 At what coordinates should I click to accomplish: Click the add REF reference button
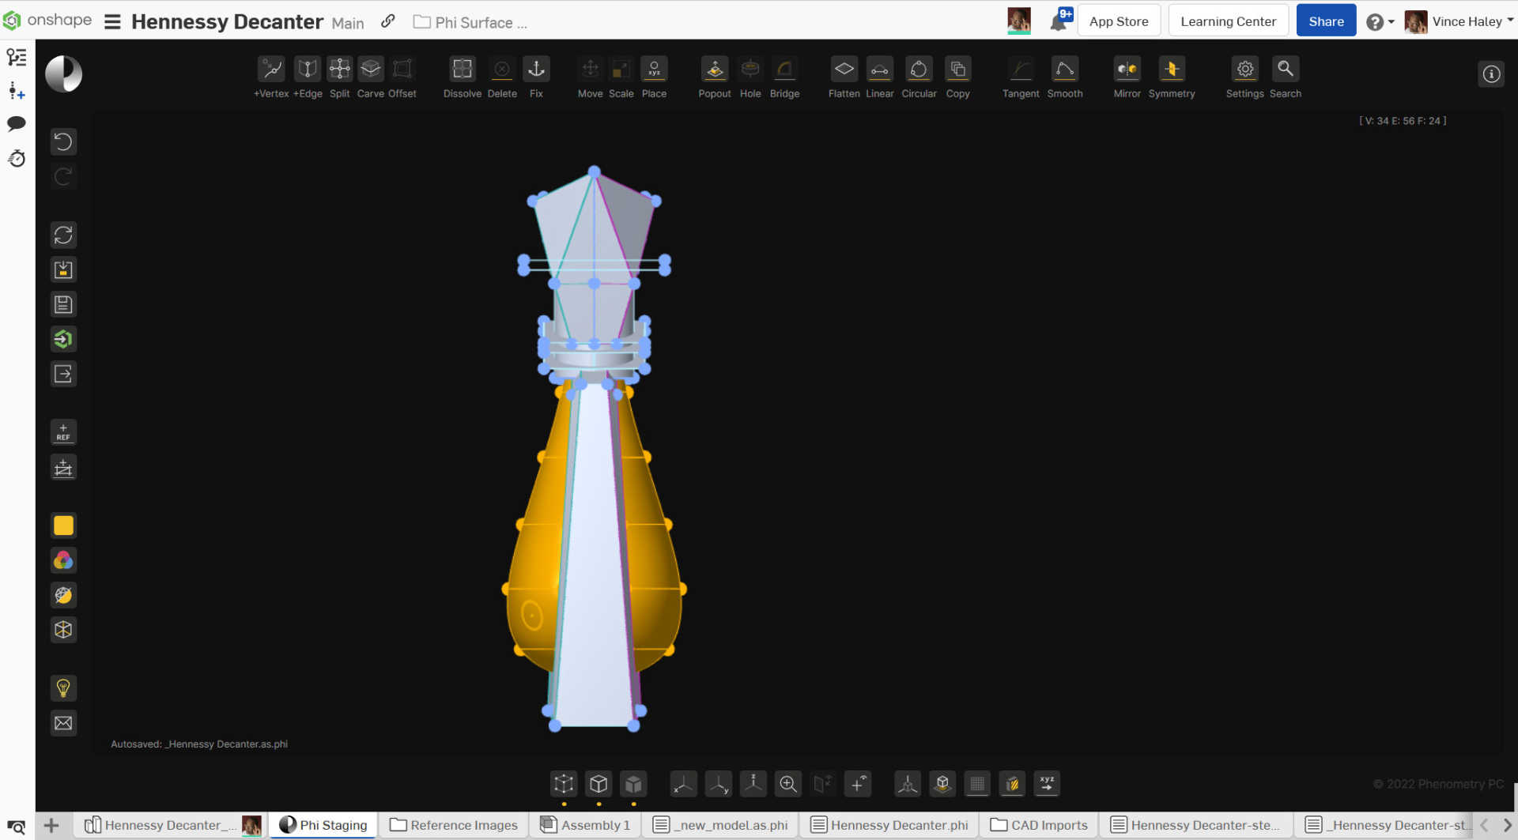(x=63, y=432)
